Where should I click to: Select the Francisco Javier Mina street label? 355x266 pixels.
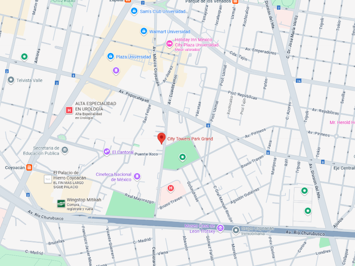coord(87,246)
